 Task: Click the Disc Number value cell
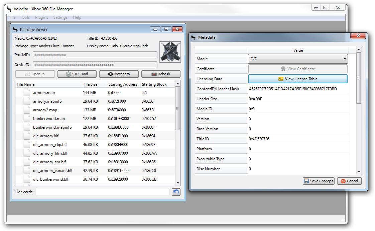tap(298, 169)
